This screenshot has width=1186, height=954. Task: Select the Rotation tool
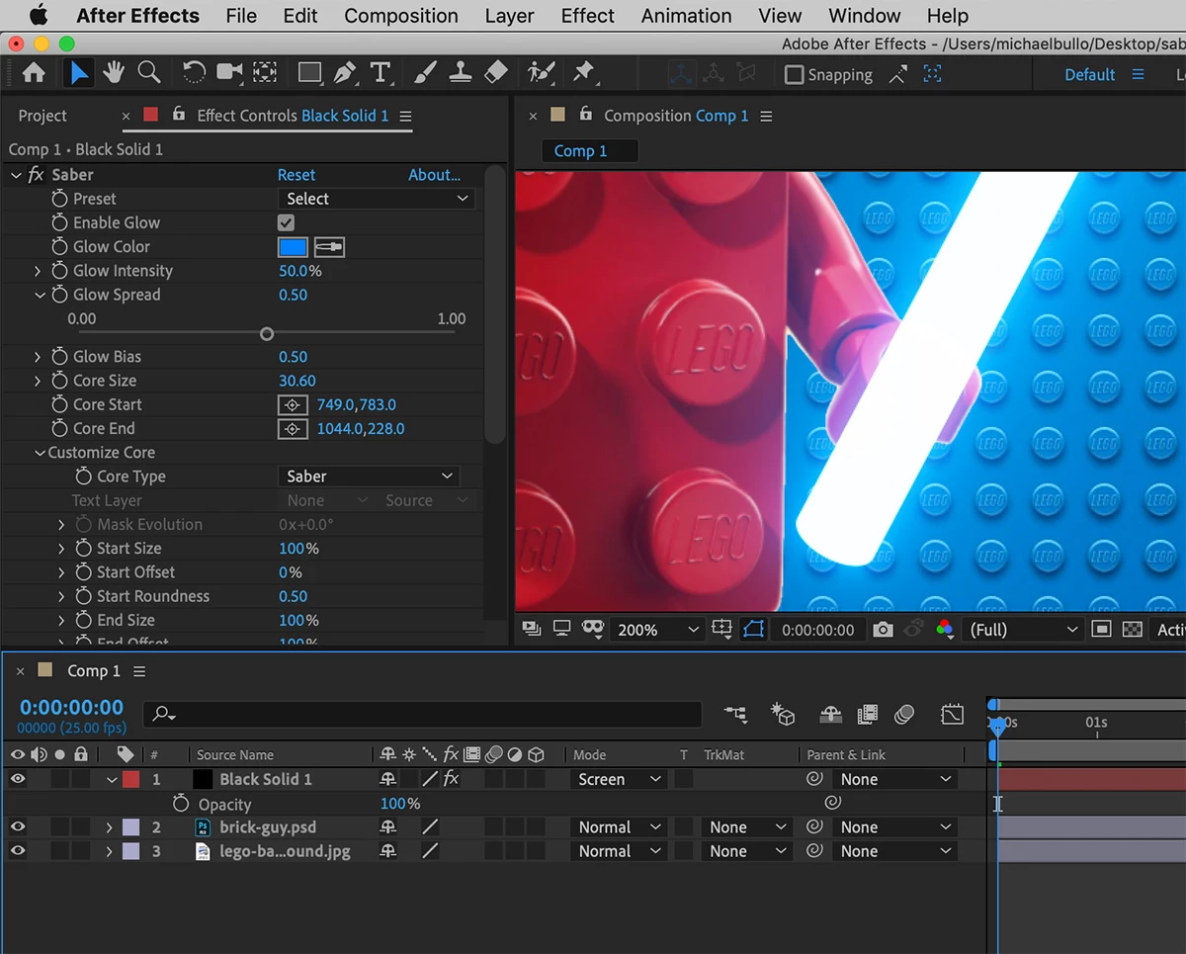point(194,72)
